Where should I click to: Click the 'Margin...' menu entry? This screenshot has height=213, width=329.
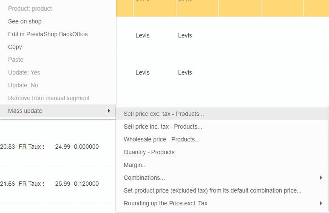pos(135,165)
